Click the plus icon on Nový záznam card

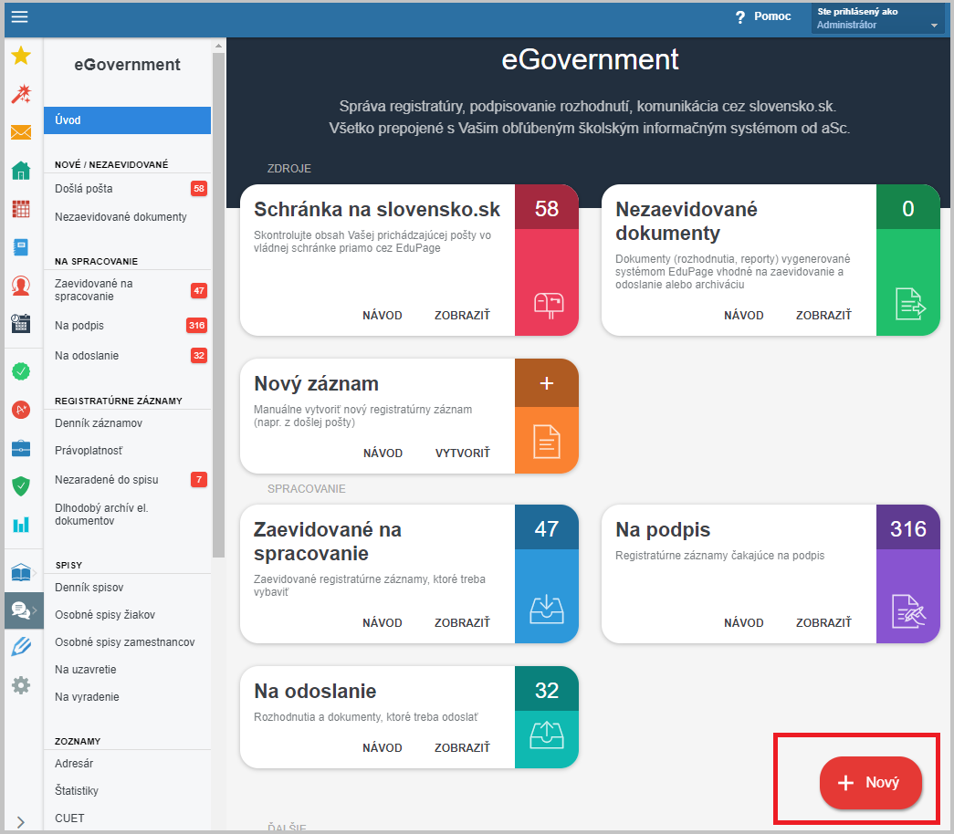coord(546,383)
